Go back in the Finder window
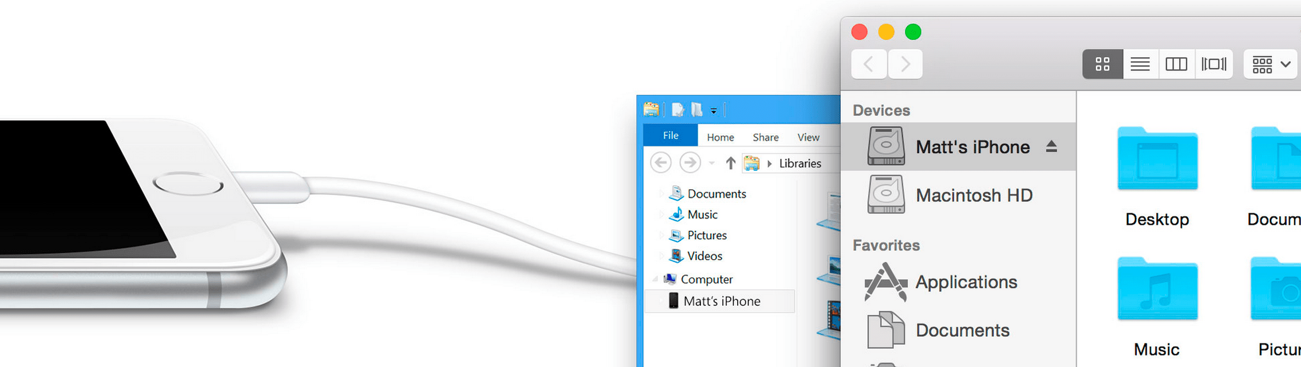This screenshot has height=367, width=1301. click(869, 64)
